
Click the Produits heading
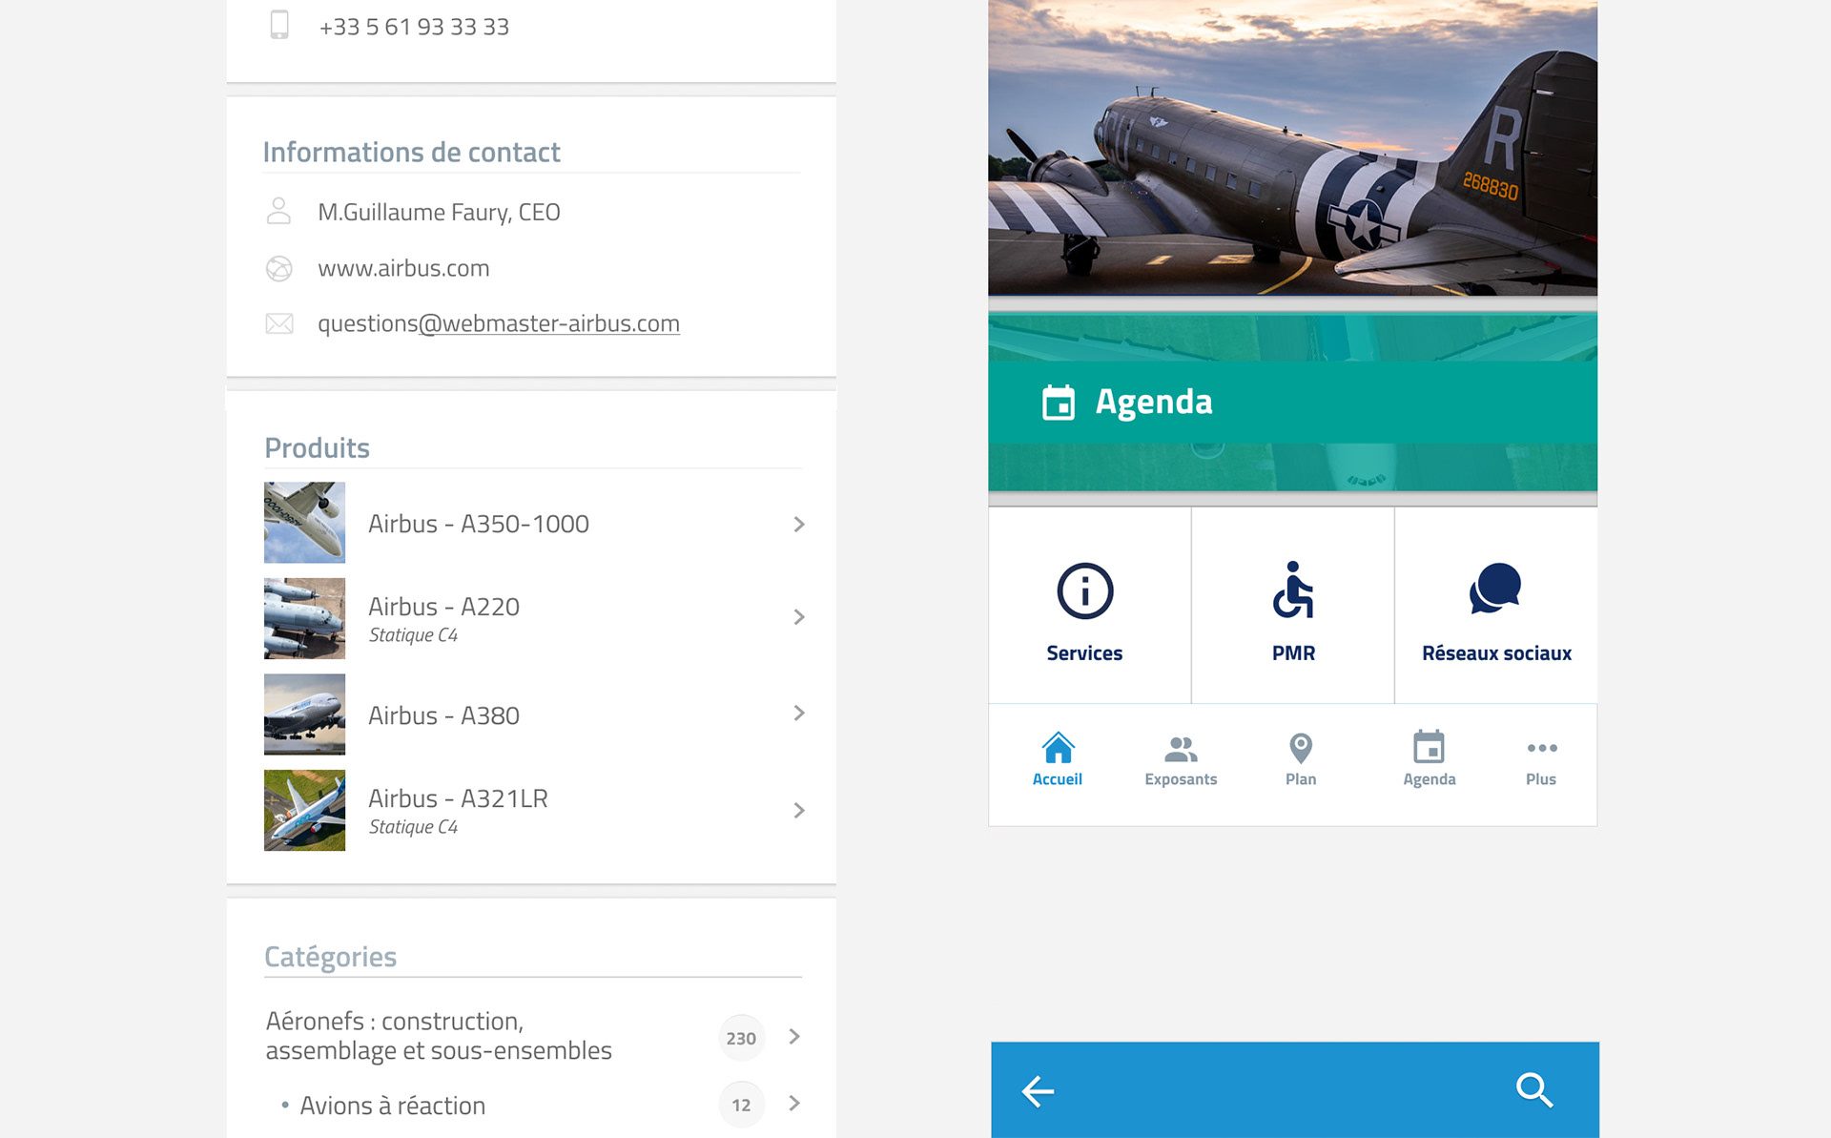tap(317, 448)
